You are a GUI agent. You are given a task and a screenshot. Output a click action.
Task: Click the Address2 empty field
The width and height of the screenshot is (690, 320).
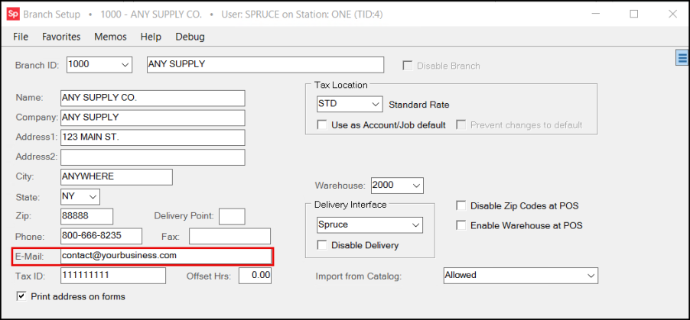pyautogui.click(x=153, y=157)
